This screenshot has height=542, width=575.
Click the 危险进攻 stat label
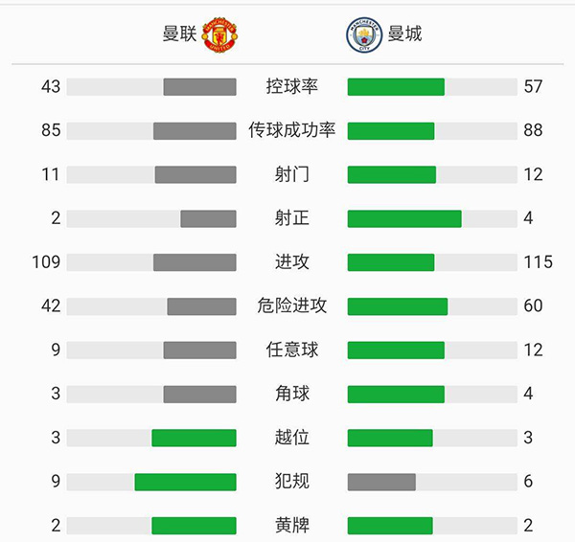coord(292,305)
